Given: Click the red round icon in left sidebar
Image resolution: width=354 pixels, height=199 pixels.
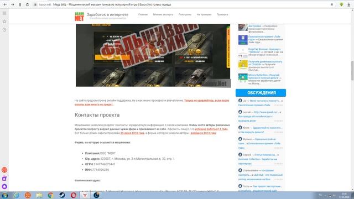Looking at the screenshot, I should tap(4, 170).
